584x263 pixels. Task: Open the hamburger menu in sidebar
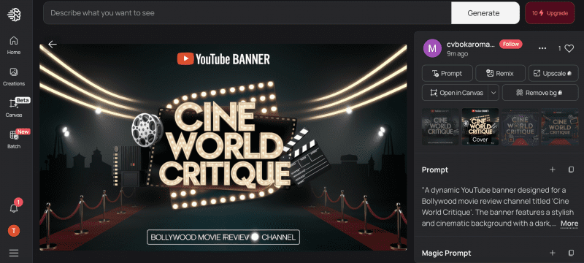pos(14,254)
